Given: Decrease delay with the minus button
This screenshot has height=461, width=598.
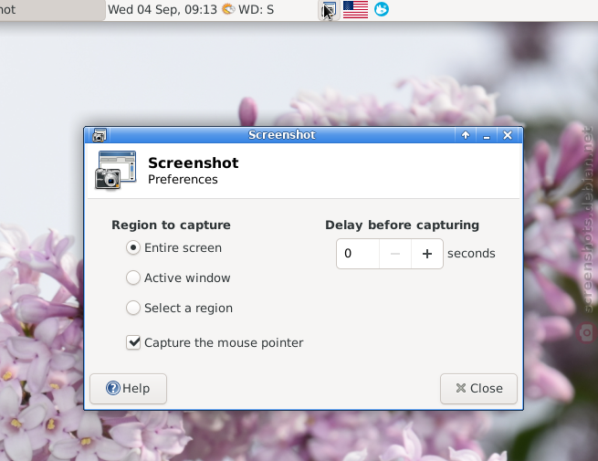Looking at the screenshot, I should click(395, 254).
